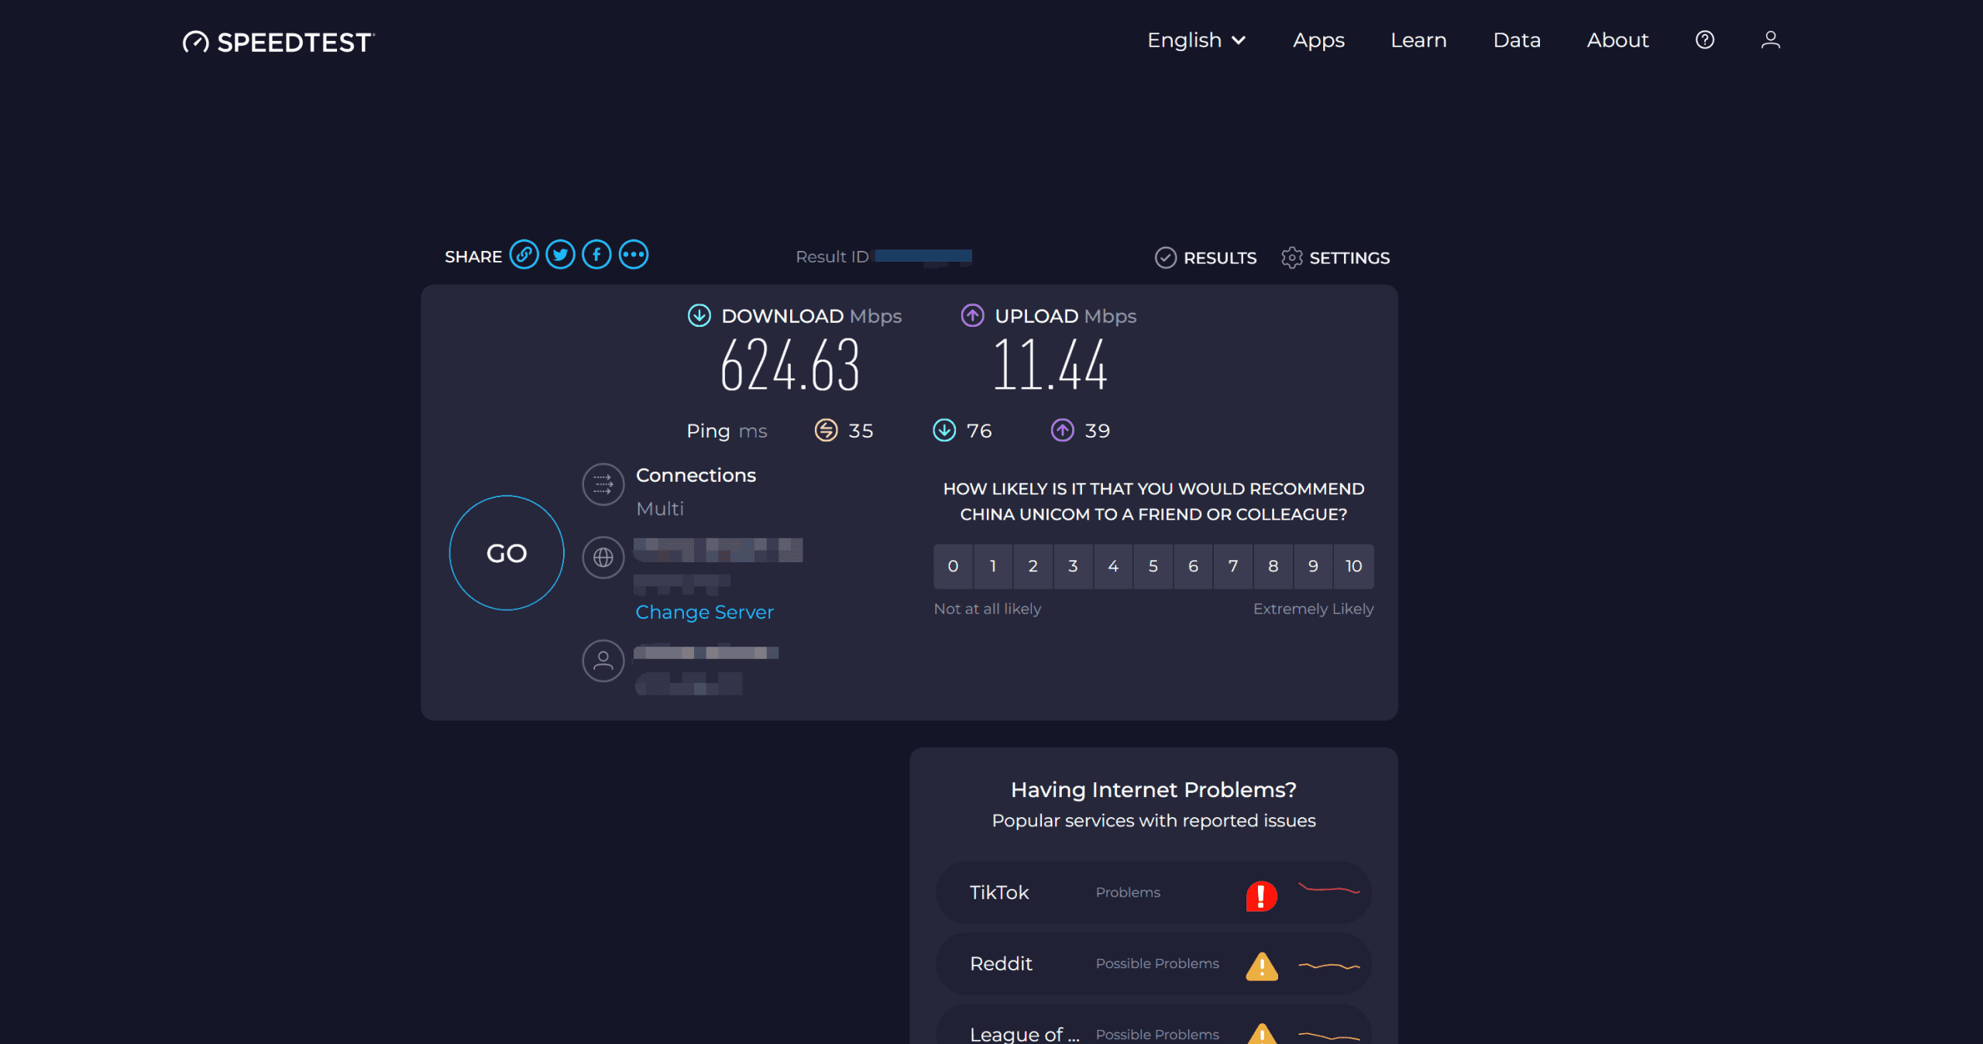
Task: Open the Apps menu
Action: click(1318, 40)
